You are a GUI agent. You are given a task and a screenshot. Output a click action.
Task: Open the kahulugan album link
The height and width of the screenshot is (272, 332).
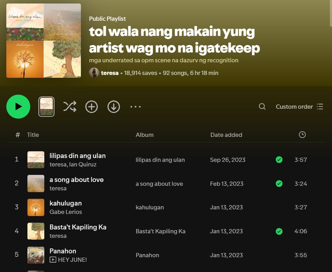click(150, 207)
